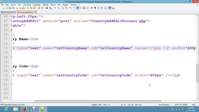Play back the recorded macro icon
The width and height of the screenshot is (199, 112).
(98, 8)
